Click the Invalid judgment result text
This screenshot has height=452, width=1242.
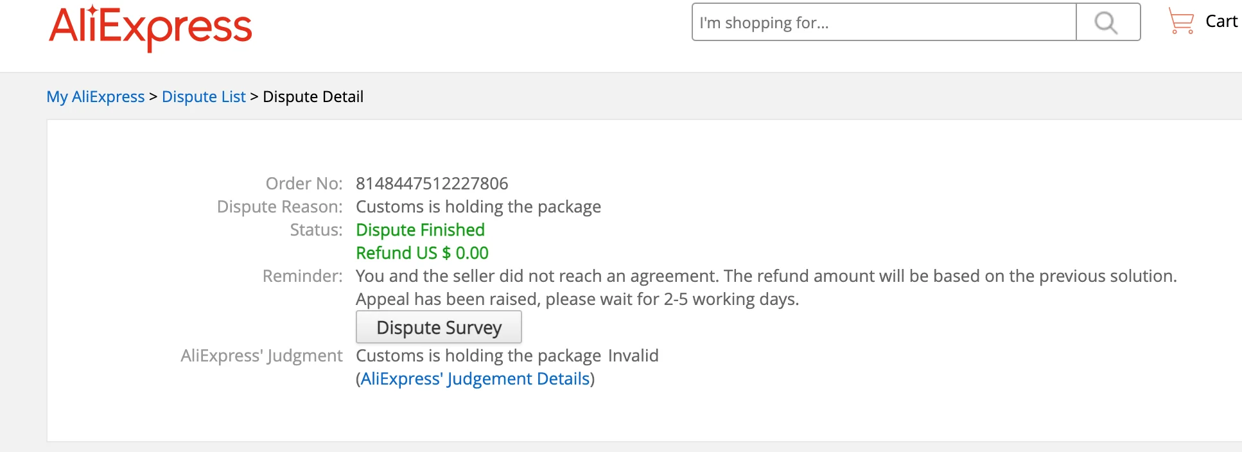[633, 356]
